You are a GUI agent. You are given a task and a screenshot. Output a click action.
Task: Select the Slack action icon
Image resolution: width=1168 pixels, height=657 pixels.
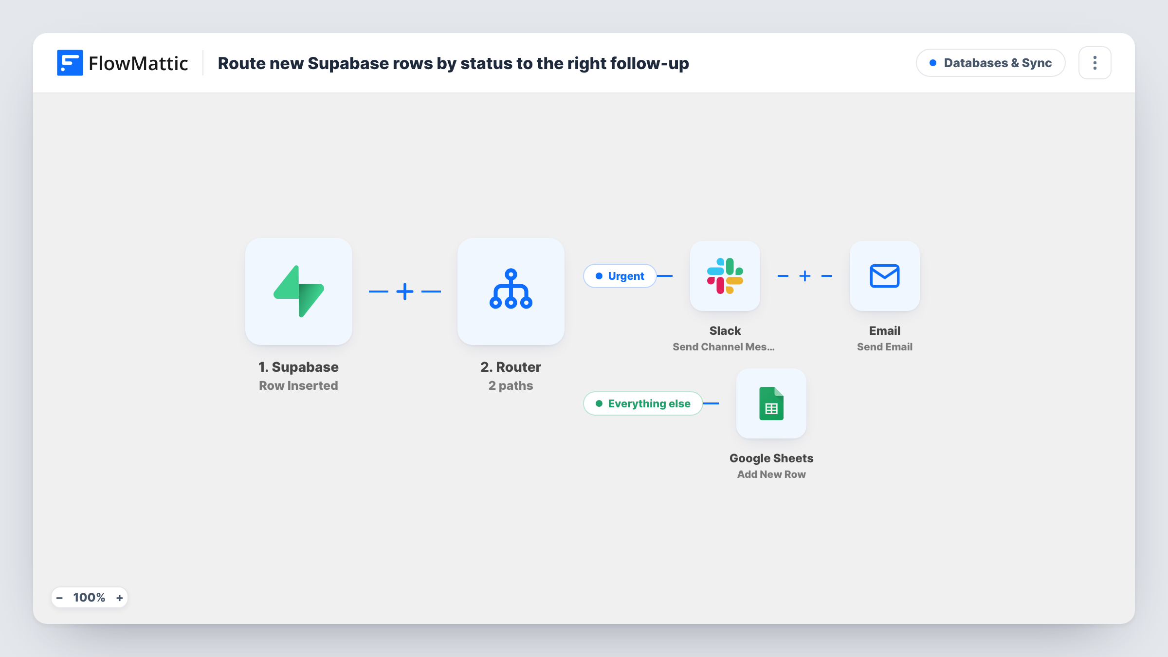(725, 276)
